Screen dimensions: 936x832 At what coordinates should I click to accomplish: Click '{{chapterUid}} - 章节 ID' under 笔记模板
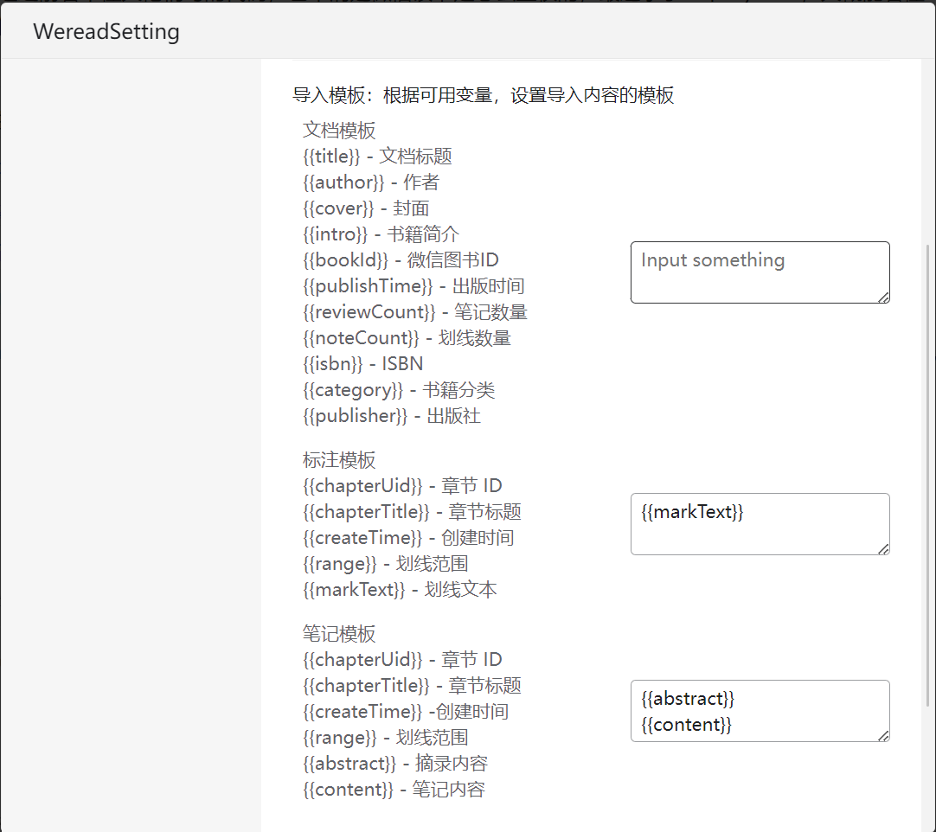click(402, 660)
